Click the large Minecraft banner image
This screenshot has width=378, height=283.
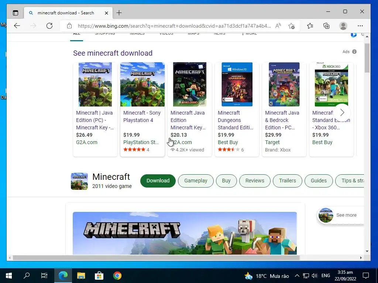click(x=185, y=233)
